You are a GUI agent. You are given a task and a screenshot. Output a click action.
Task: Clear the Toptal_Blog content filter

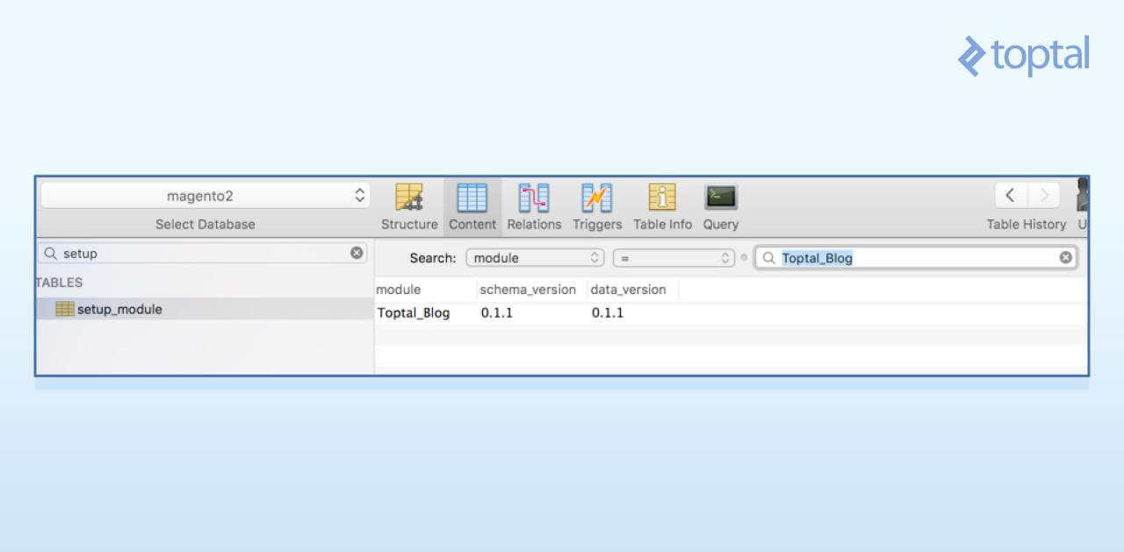[x=1065, y=257]
